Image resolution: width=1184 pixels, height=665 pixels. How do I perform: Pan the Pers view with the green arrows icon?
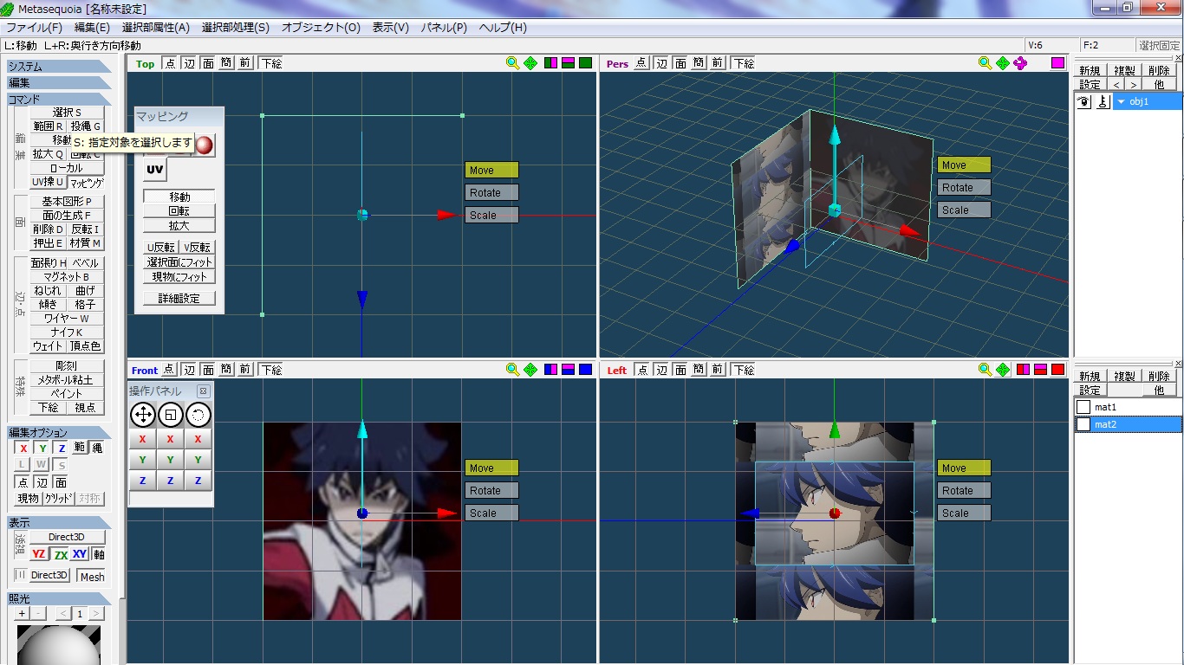tap(1003, 63)
